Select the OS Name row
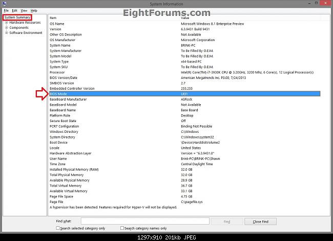Image resolution: width=333 pixels, height=241 pixels. coord(184,24)
